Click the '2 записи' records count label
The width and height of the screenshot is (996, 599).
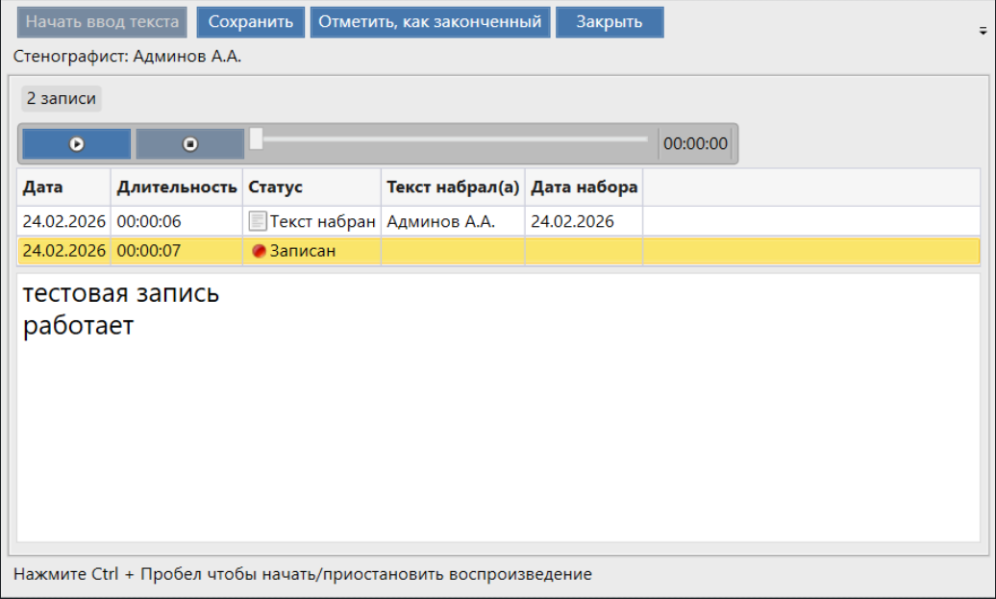(61, 98)
